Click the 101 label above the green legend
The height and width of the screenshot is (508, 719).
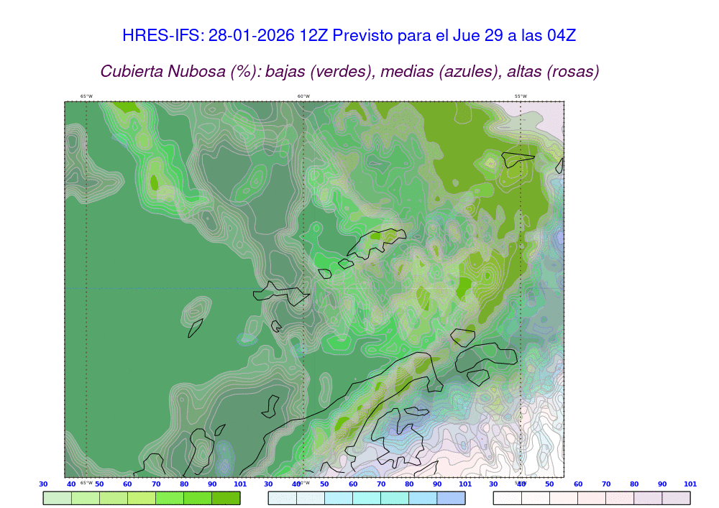pyautogui.click(x=240, y=484)
